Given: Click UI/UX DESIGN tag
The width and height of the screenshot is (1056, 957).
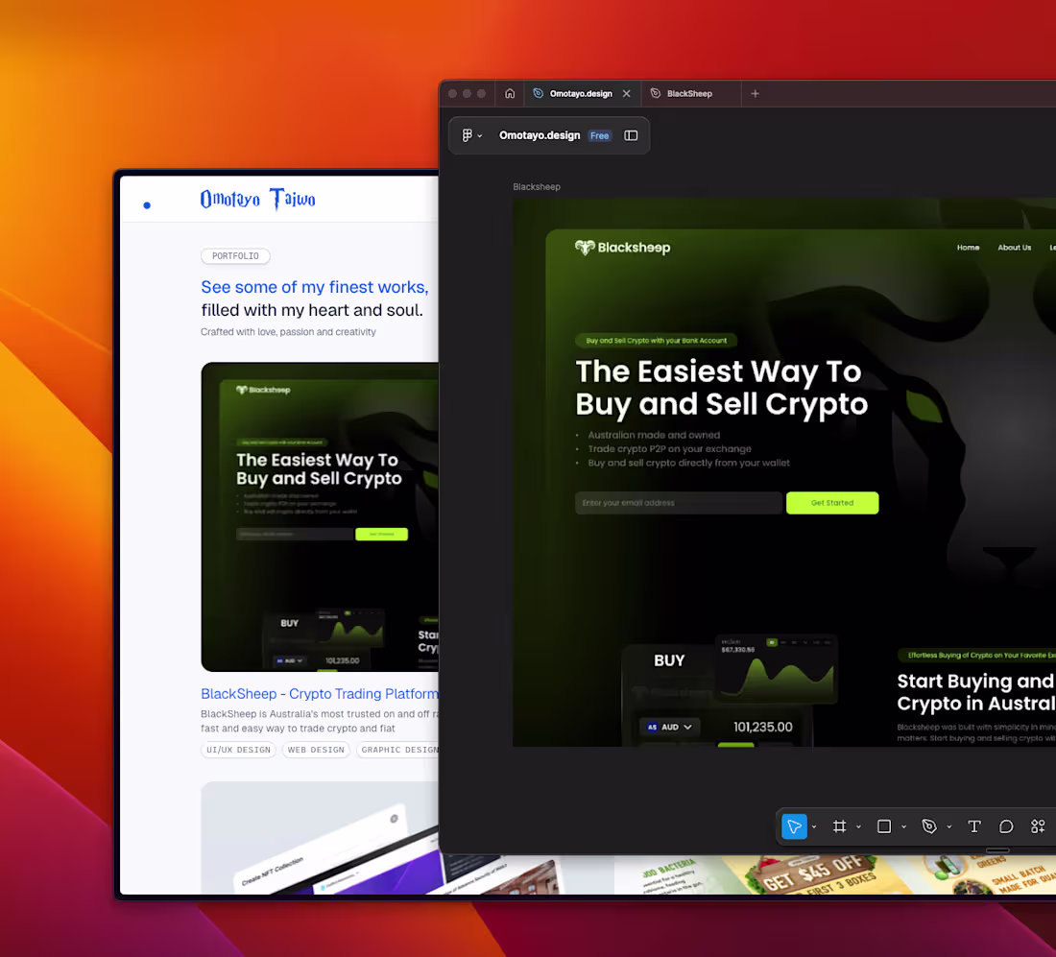Looking at the screenshot, I should [x=238, y=750].
